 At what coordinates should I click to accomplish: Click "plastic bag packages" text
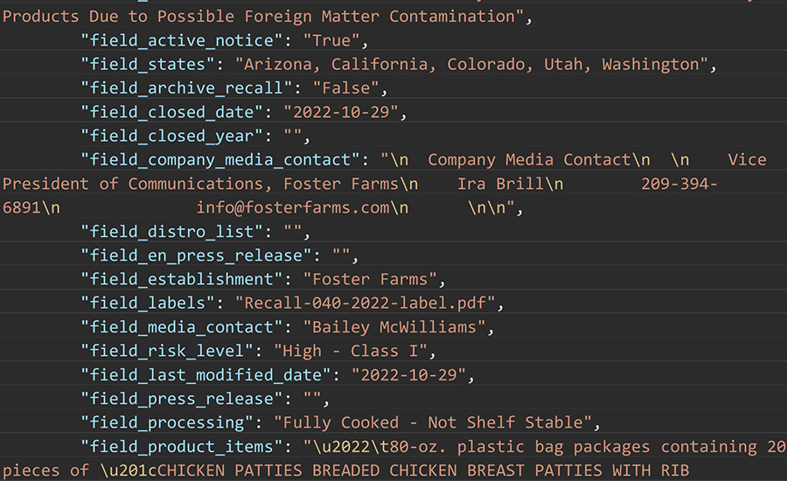coord(554,446)
